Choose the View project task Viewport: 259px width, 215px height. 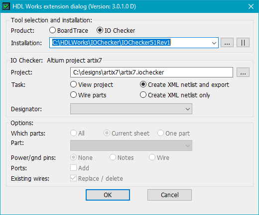click(x=92, y=84)
